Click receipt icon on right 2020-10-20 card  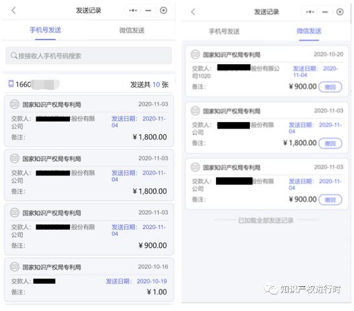(195, 55)
